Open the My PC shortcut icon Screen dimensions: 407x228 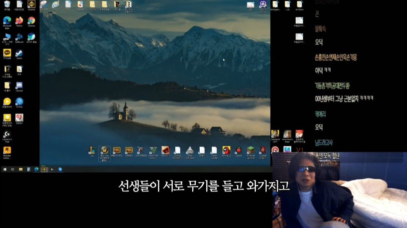pos(7,39)
